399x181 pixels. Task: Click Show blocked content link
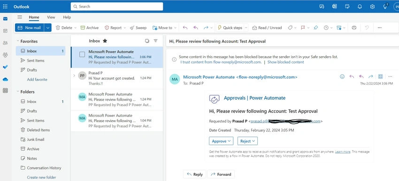click(x=285, y=62)
